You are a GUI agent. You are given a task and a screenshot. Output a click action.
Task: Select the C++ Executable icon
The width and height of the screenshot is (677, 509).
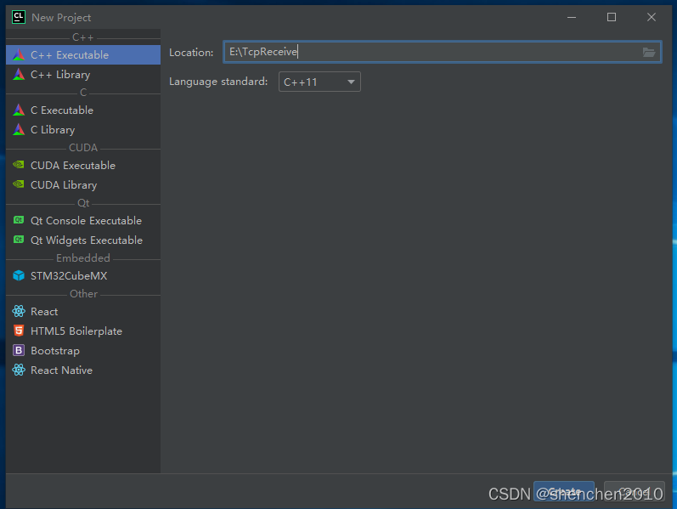[x=19, y=55]
